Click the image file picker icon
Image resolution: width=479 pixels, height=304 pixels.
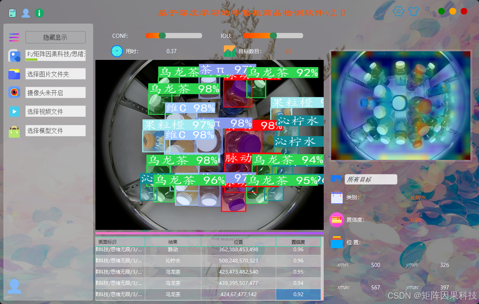pos(14,56)
